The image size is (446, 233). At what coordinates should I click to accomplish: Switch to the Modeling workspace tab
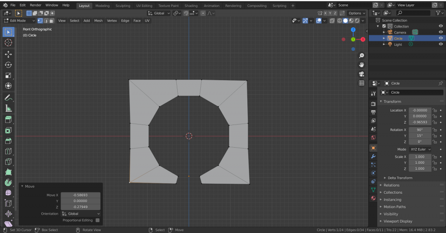coord(102,6)
